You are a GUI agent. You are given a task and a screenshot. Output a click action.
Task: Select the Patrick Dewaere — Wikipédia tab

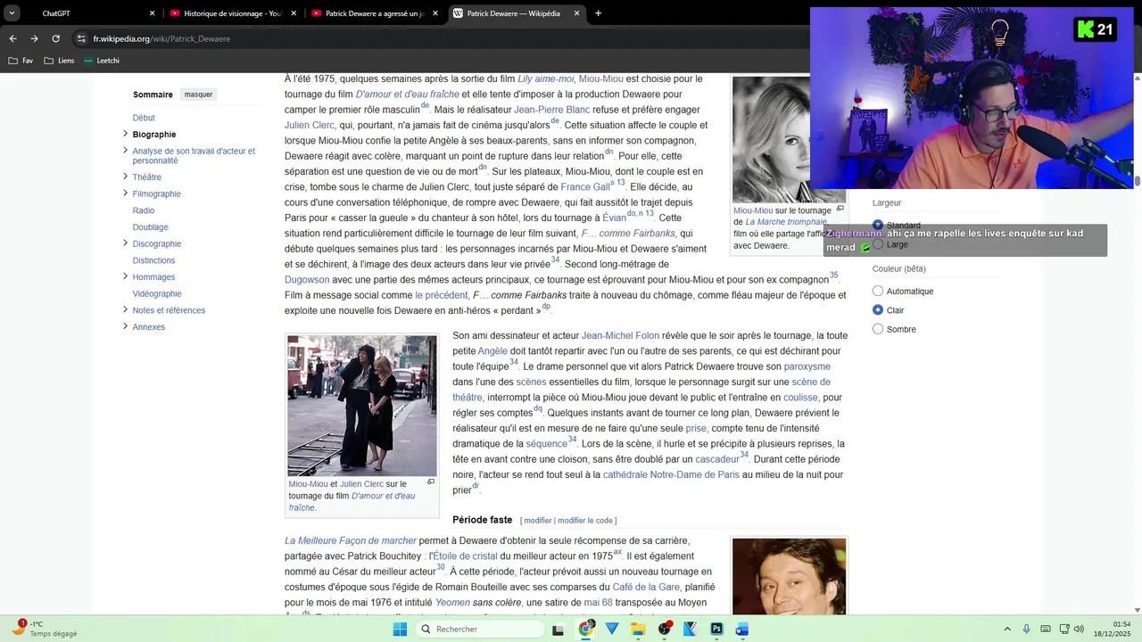click(x=516, y=13)
